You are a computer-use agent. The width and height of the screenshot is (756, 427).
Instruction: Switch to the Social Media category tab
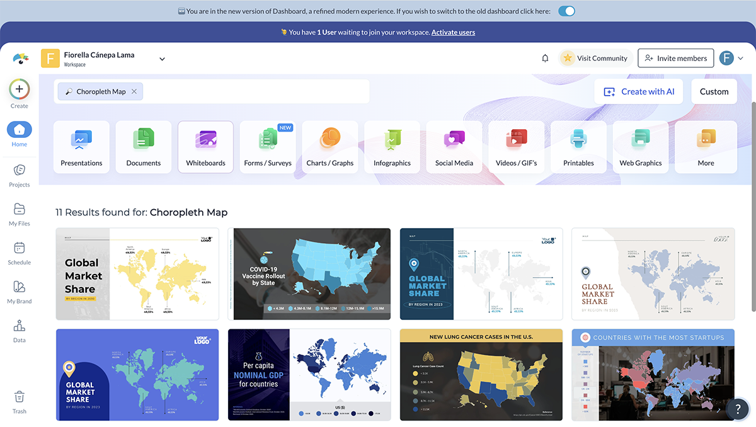(x=454, y=147)
